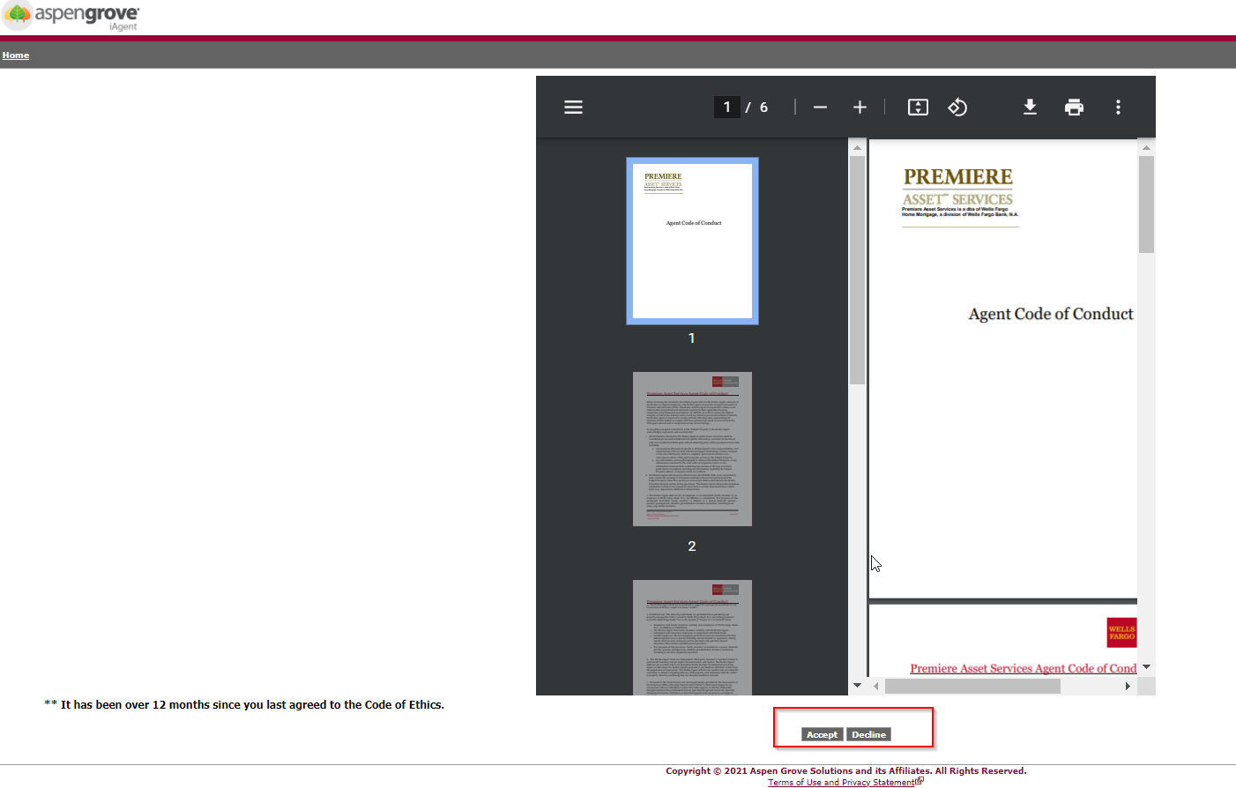Click the Aspen Grove iAgent logo

(x=71, y=16)
